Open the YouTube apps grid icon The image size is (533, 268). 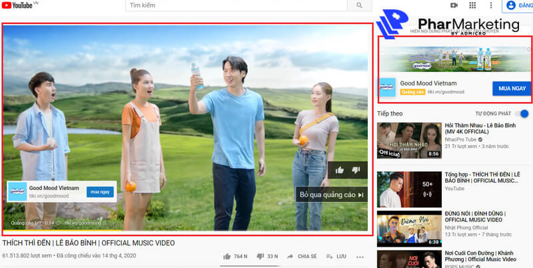click(472, 5)
